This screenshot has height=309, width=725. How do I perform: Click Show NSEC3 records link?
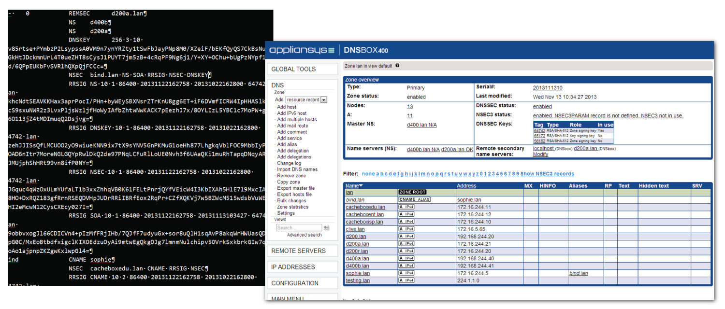pos(547,174)
